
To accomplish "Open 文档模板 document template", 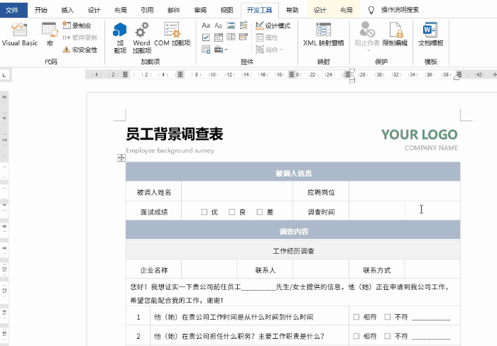I will (430, 34).
